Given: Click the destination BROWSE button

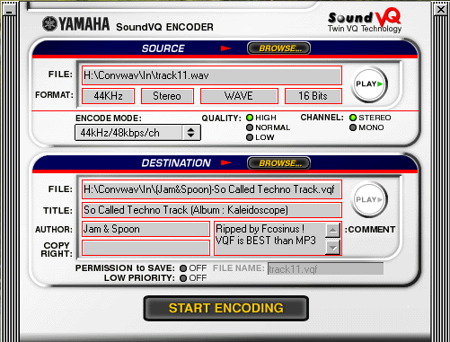Looking at the screenshot, I should [x=278, y=163].
